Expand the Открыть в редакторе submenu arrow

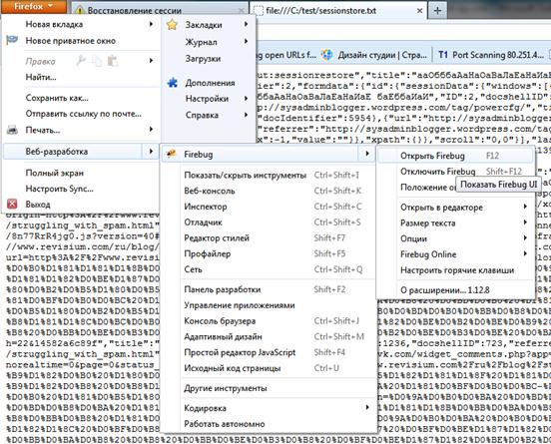(525, 207)
